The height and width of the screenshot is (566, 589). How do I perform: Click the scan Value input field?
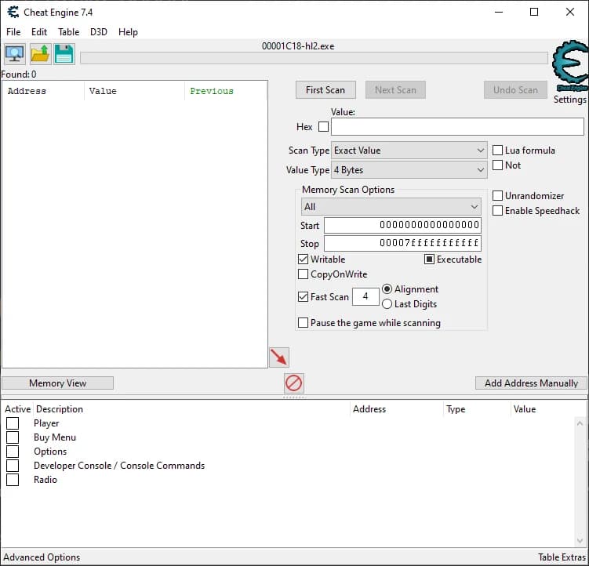point(457,126)
